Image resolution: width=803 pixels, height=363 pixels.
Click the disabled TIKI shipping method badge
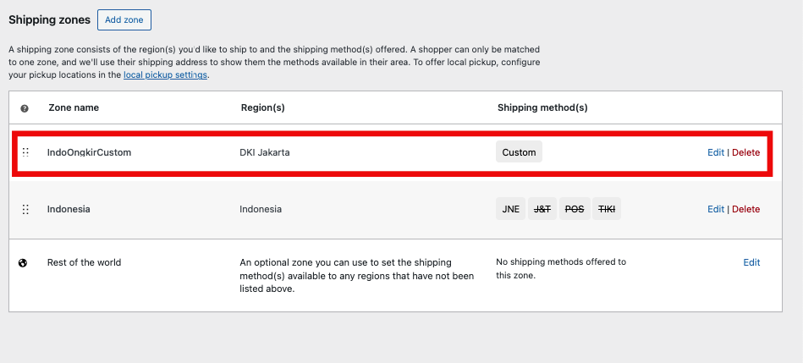[x=607, y=209]
